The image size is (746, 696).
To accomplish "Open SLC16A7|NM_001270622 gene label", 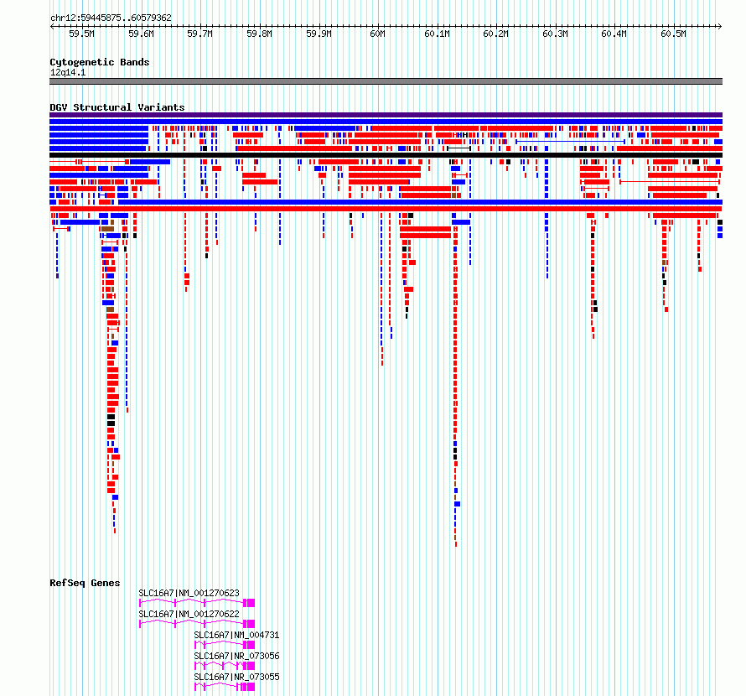I will 189,614.
